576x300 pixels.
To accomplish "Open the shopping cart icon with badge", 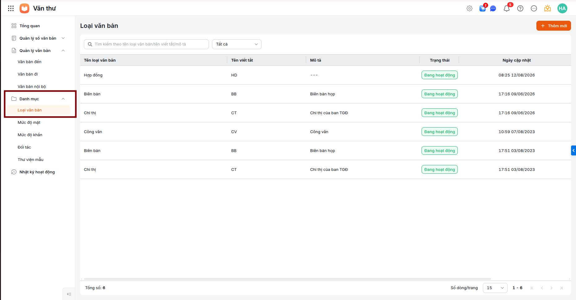I will click(x=483, y=8).
